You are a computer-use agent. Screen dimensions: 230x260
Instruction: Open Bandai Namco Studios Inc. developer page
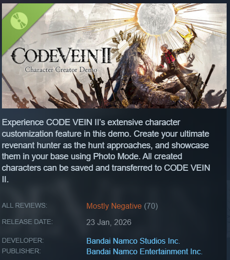point(133,241)
